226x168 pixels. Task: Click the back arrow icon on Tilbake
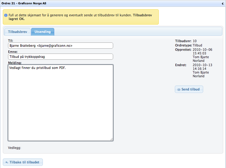point(7,162)
